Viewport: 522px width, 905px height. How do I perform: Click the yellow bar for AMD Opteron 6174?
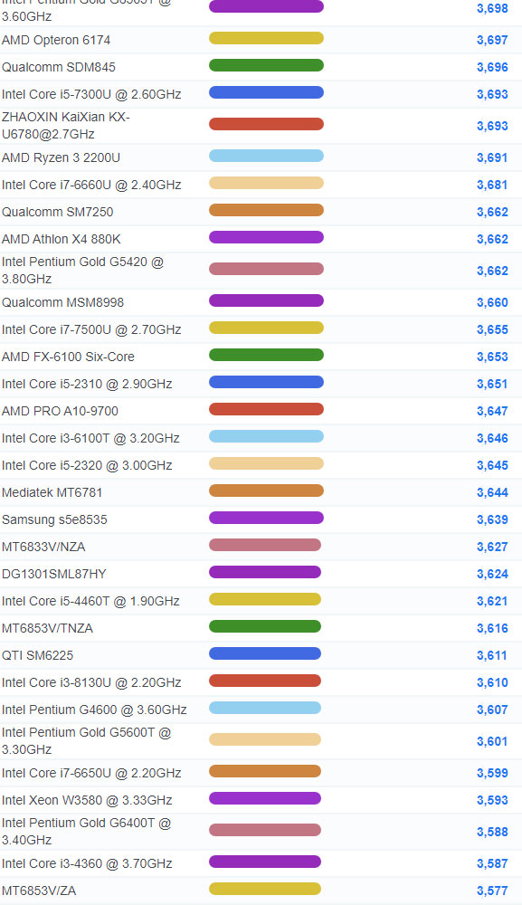coord(266,38)
